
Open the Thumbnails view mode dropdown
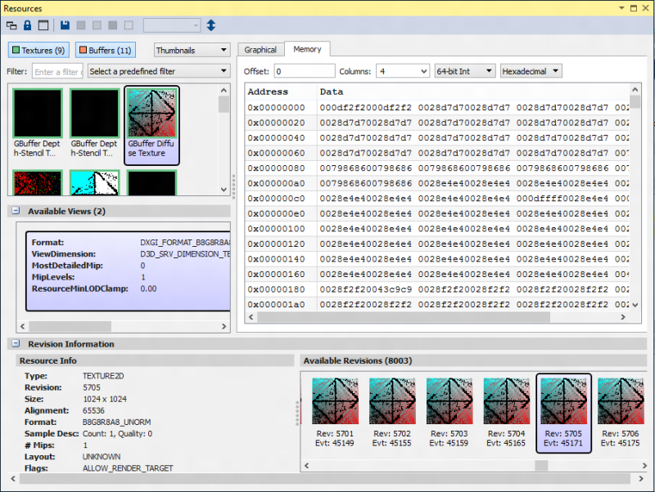[192, 51]
